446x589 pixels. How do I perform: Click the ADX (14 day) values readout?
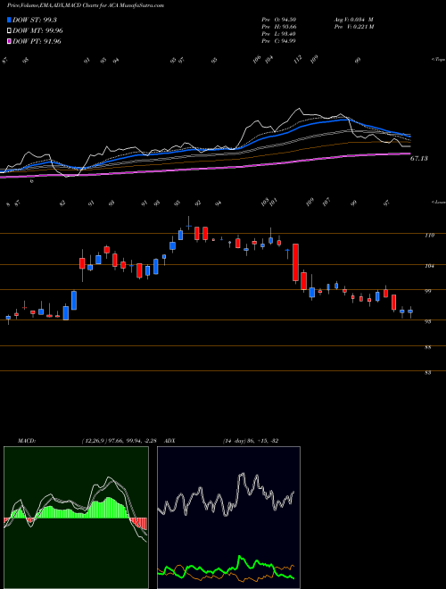tap(251, 441)
